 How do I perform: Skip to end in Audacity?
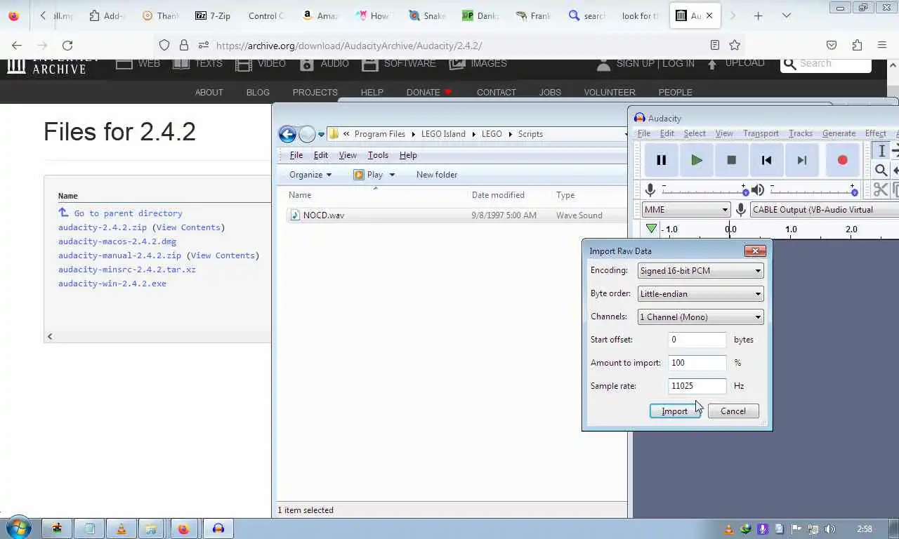pyautogui.click(x=801, y=160)
